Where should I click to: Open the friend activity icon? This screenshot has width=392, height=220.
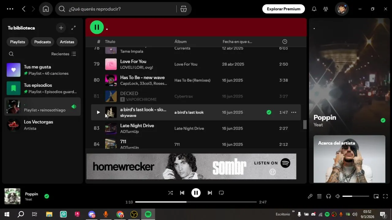coord(326,9)
